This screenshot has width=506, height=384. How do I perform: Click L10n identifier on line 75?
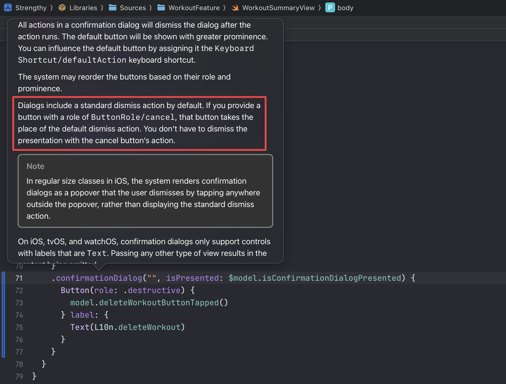pos(104,327)
